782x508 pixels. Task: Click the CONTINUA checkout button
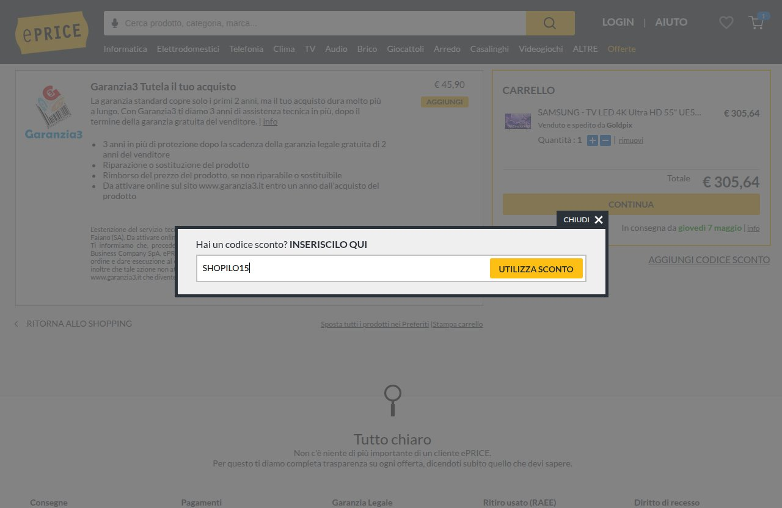631,205
